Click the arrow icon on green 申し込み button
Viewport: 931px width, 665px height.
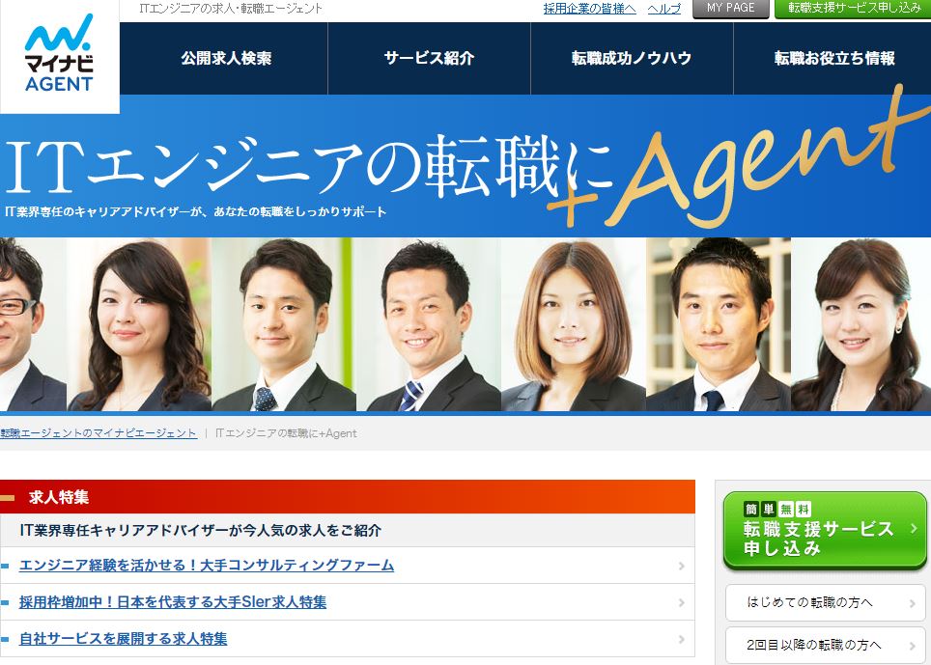pyautogui.click(x=914, y=528)
